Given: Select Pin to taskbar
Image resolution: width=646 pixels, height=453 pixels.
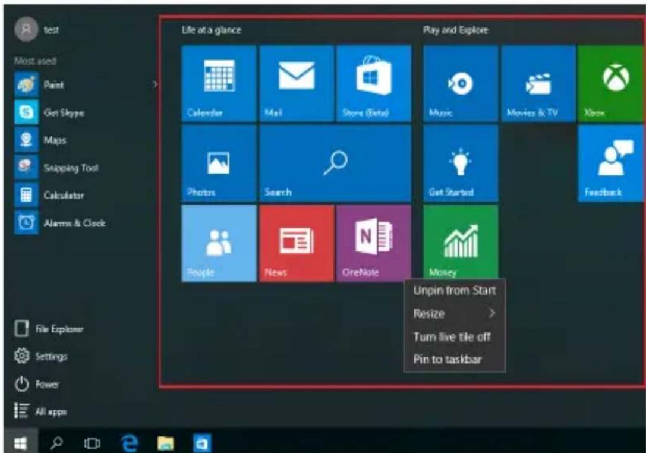Looking at the screenshot, I should click(x=455, y=360).
